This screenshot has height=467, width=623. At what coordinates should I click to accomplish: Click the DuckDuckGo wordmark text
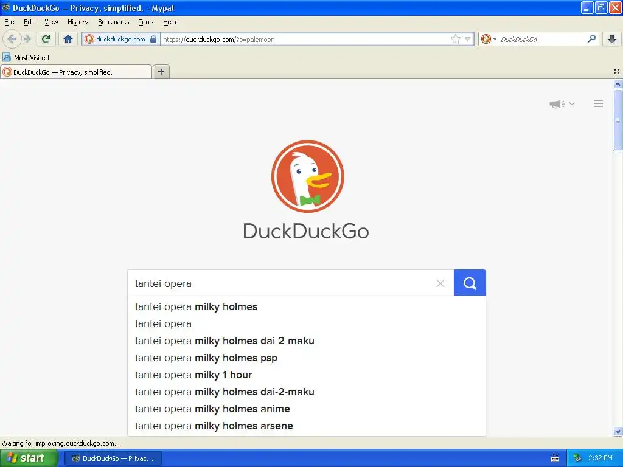[x=306, y=231]
